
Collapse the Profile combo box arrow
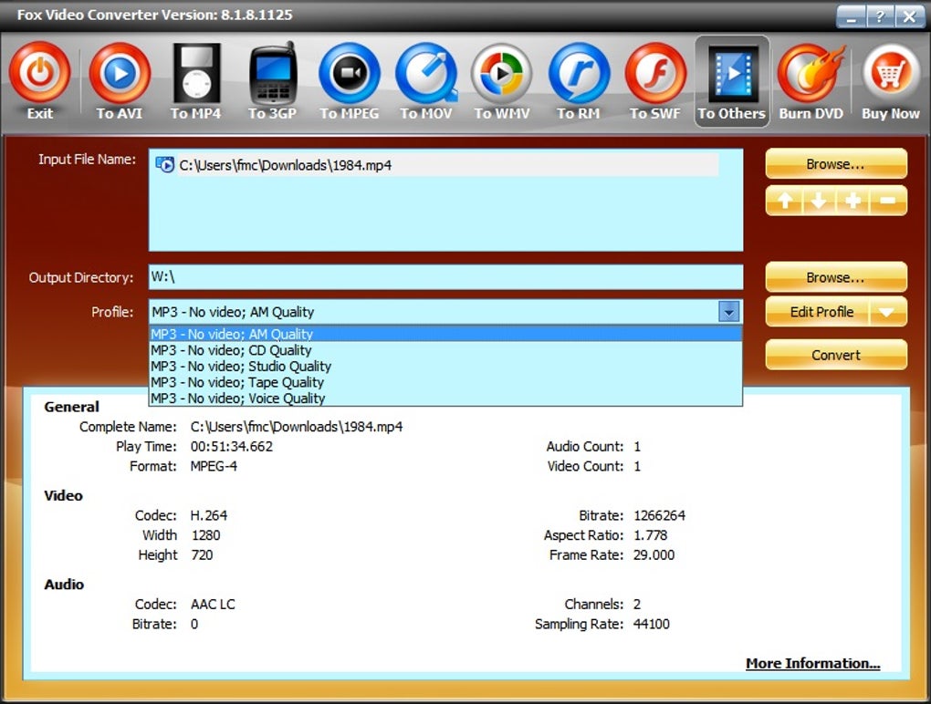[728, 311]
